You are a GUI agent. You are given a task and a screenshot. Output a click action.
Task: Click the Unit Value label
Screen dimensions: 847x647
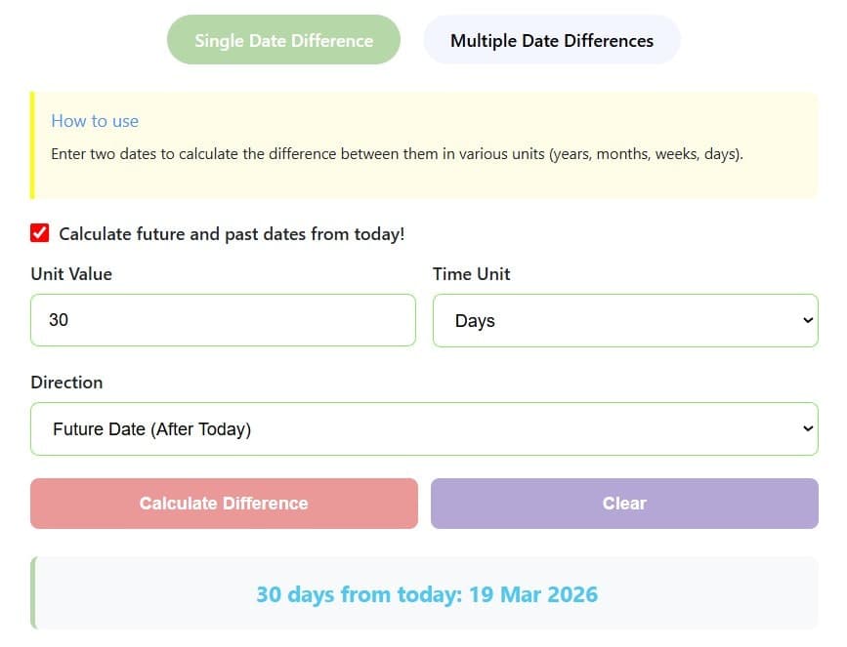coord(70,274)
